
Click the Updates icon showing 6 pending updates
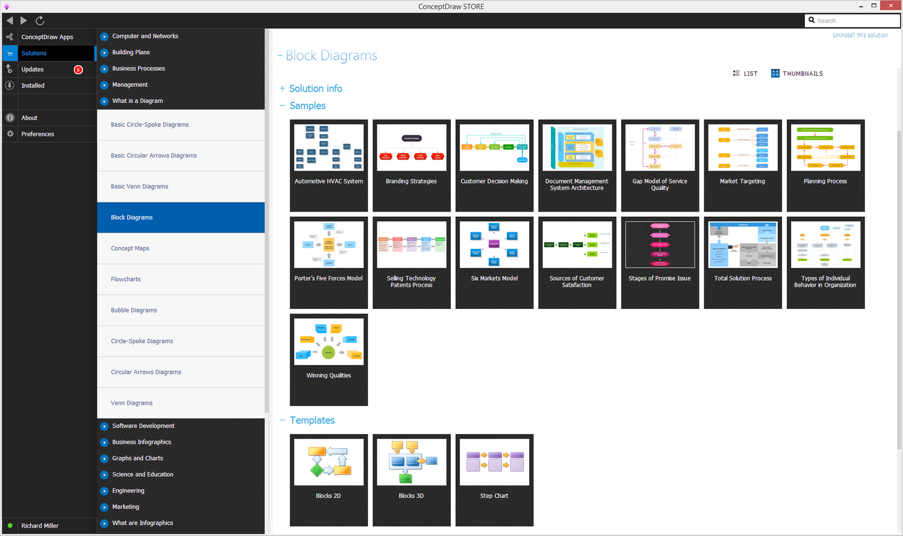(x=9, y=69)
